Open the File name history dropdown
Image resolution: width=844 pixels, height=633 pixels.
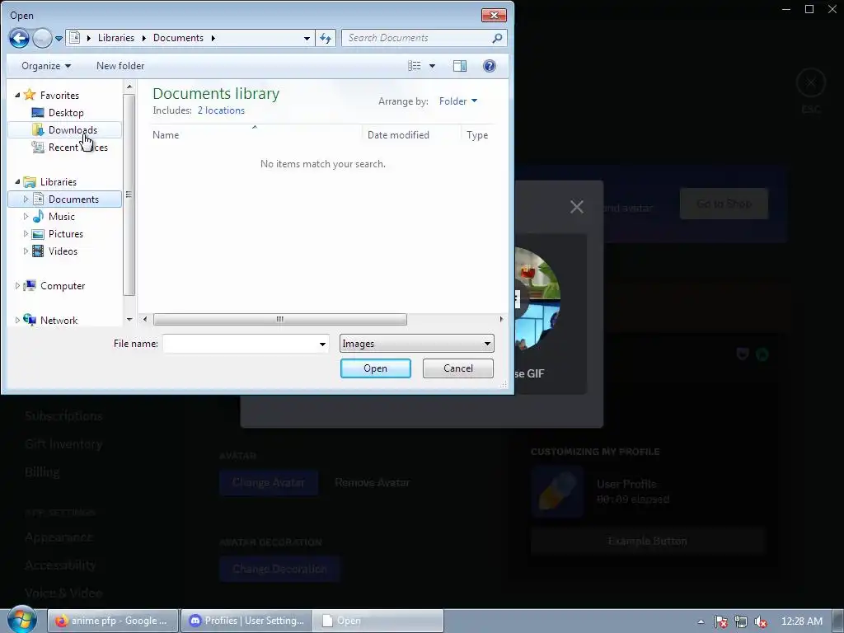click(322, 344)
